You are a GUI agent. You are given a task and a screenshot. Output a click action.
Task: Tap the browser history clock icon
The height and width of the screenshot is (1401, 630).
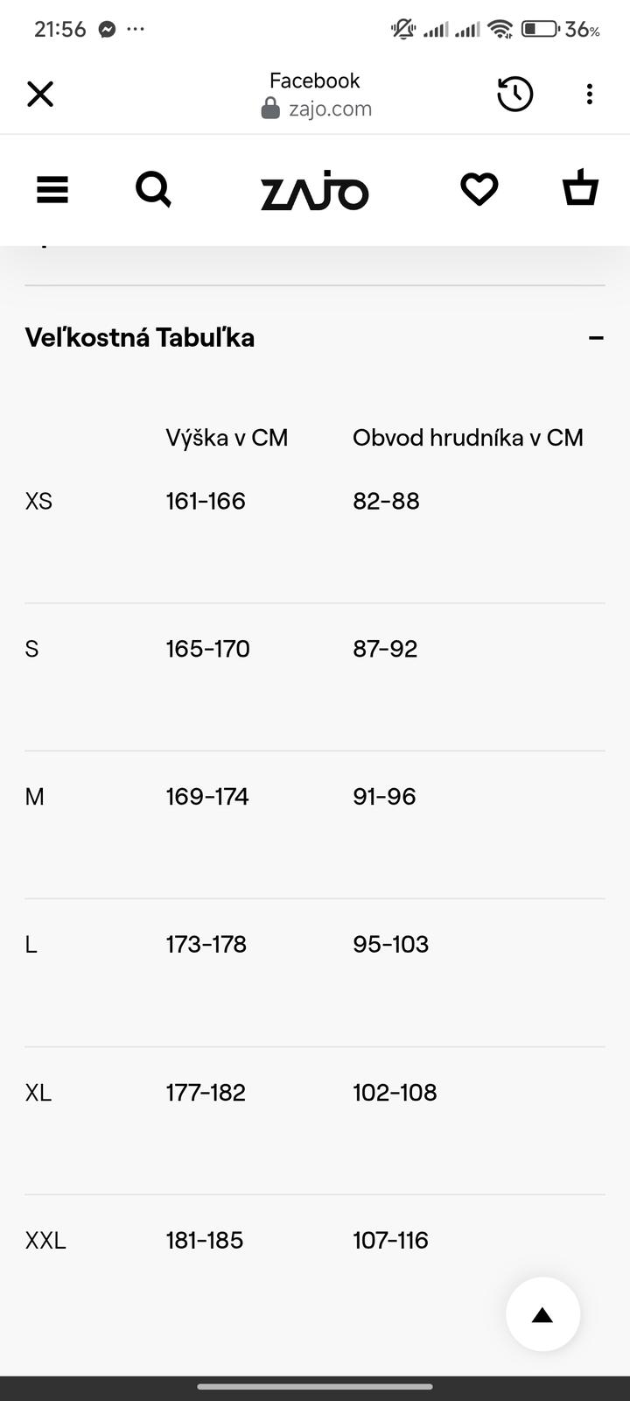(x=514, y=94)
